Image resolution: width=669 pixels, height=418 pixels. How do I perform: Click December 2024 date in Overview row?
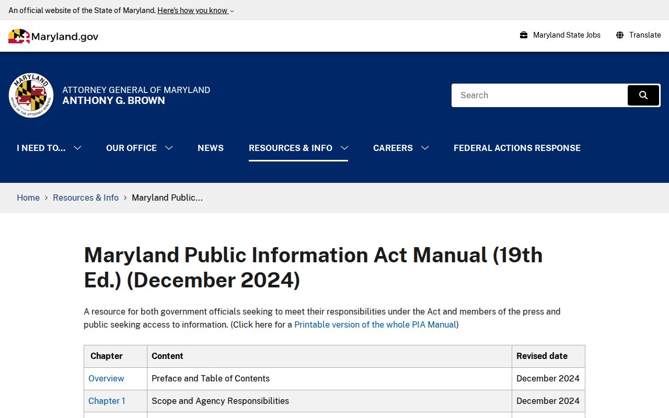point(548,378)
